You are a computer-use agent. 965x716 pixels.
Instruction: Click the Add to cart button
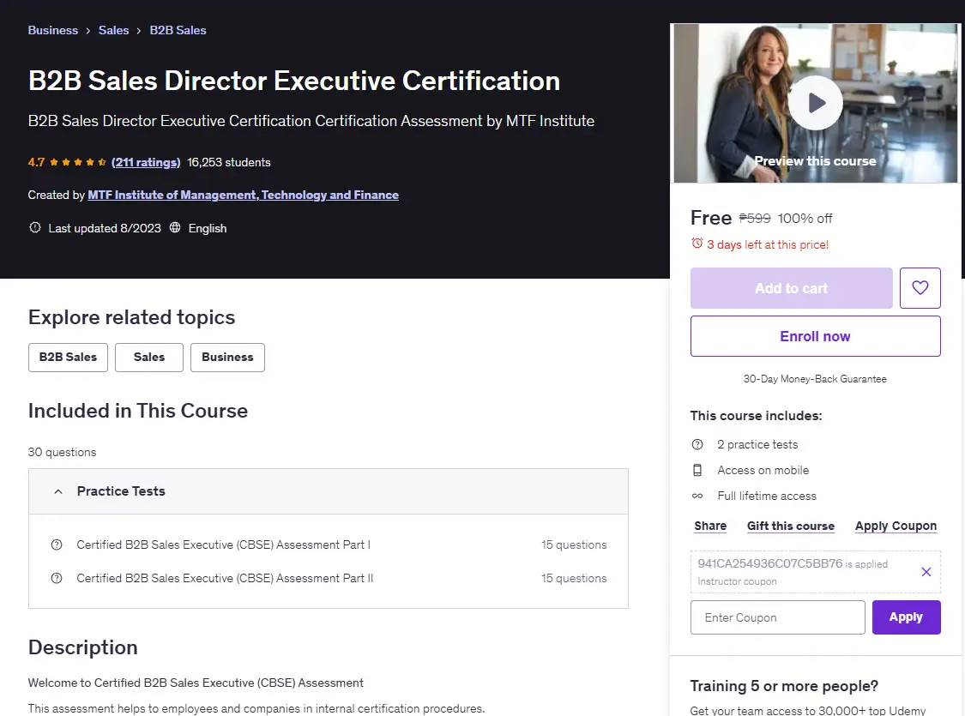tap(792, 288)
